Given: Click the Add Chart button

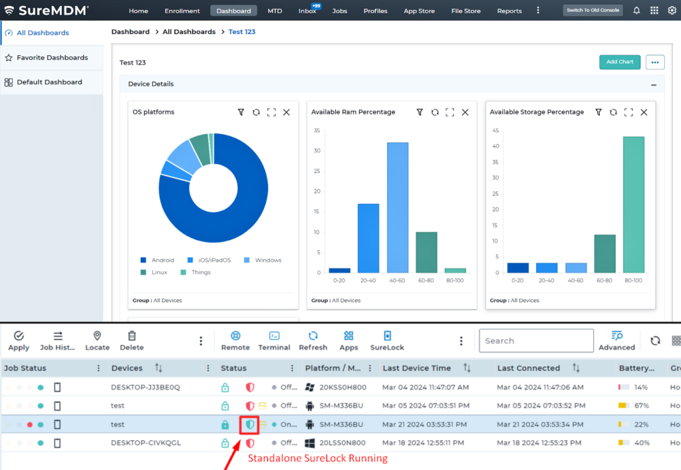Looking at the screenshot, I should [x=619, y=62].
